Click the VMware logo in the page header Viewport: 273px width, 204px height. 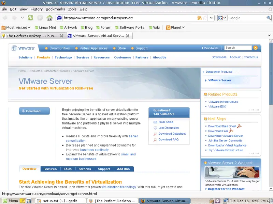point(23,48)
